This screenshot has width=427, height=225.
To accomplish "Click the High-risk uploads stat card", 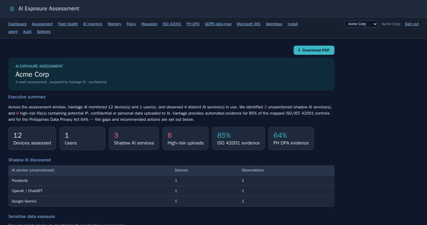I will 185,139.
